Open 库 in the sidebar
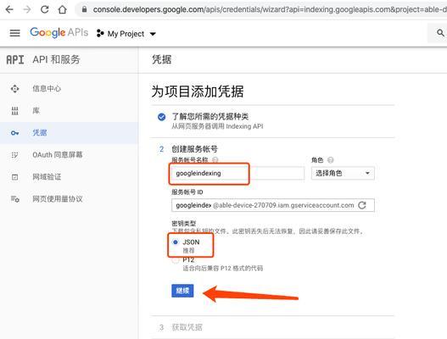The height and width of the screenshot is (339, 447). coord(36,110)
